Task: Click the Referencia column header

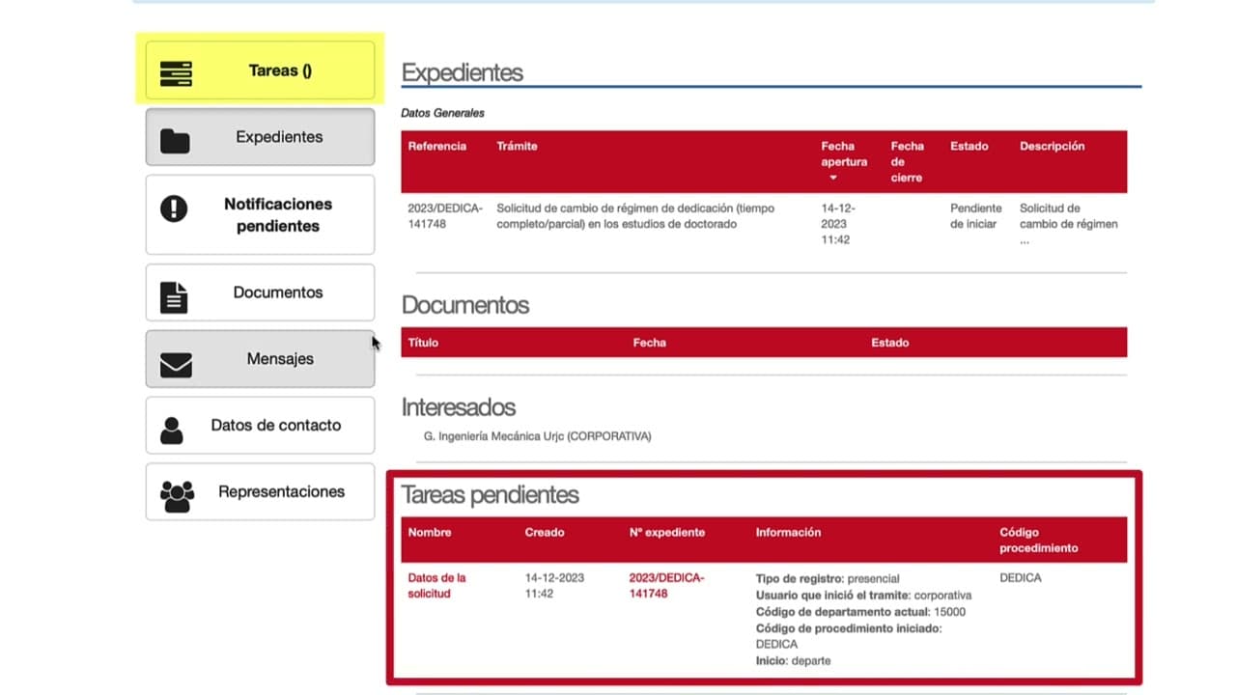Action: point(436,147)
